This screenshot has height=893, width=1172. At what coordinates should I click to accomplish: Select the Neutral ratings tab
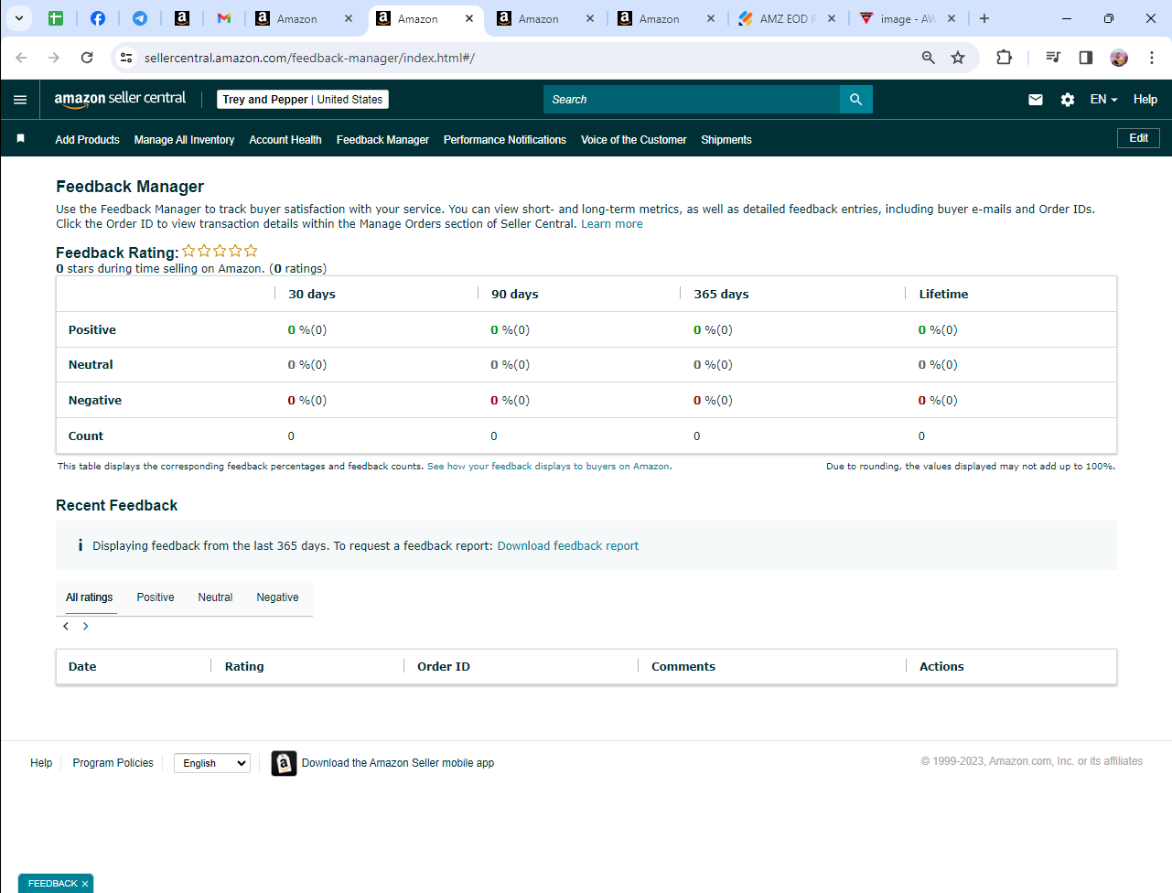[x=215, y=597]
